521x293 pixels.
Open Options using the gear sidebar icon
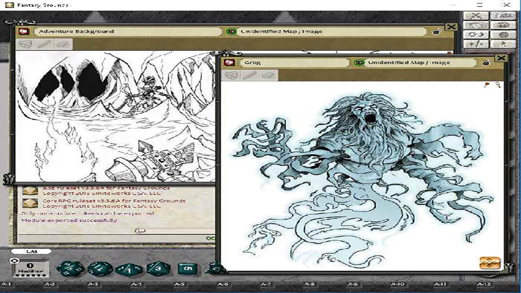[503, 34]
